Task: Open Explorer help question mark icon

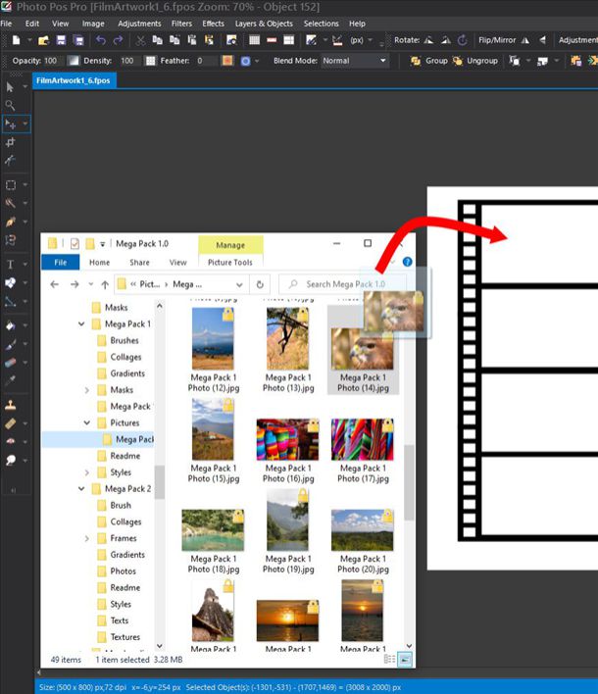Action: [x=407, y=262]
